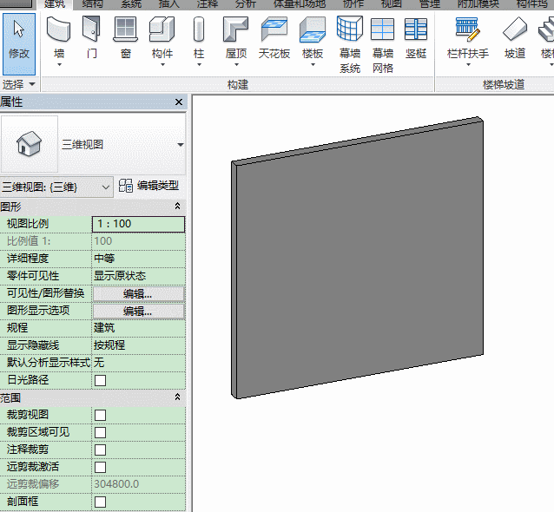Screen dimensions: 554x512
Task: Toggle the 日光路径 checkbox
Action: click(x=101, y=380)
